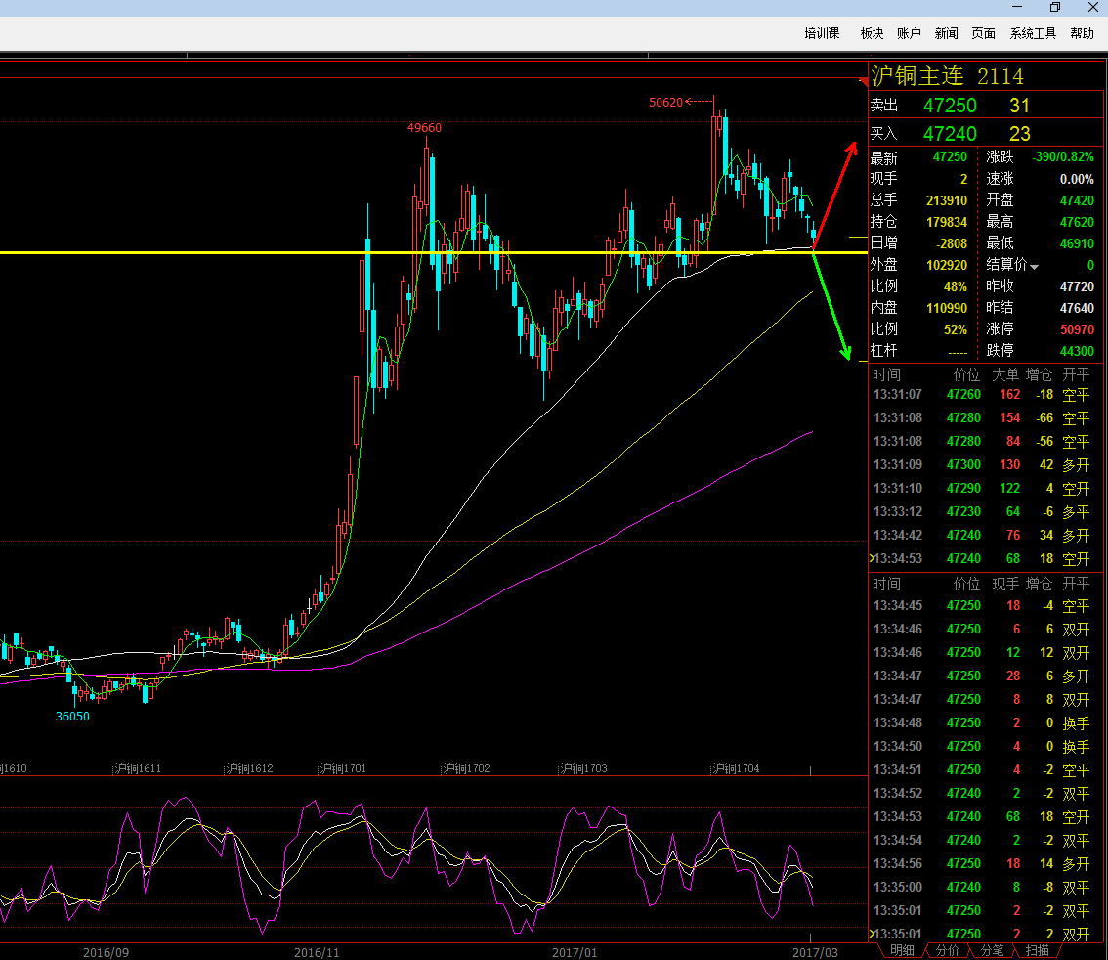The image size is (1108, 960).
Task: Open the 帮助 menu
Action: (1082, 33)
